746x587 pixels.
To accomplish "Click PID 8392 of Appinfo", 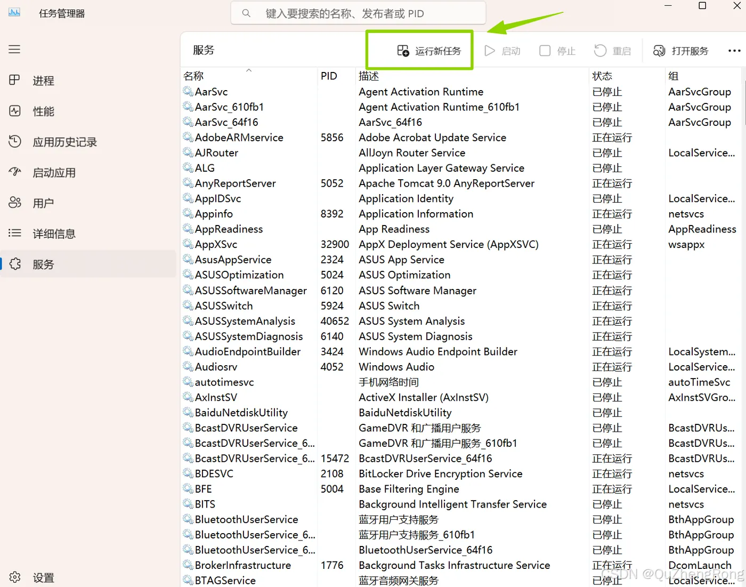I will pos(332,214).
